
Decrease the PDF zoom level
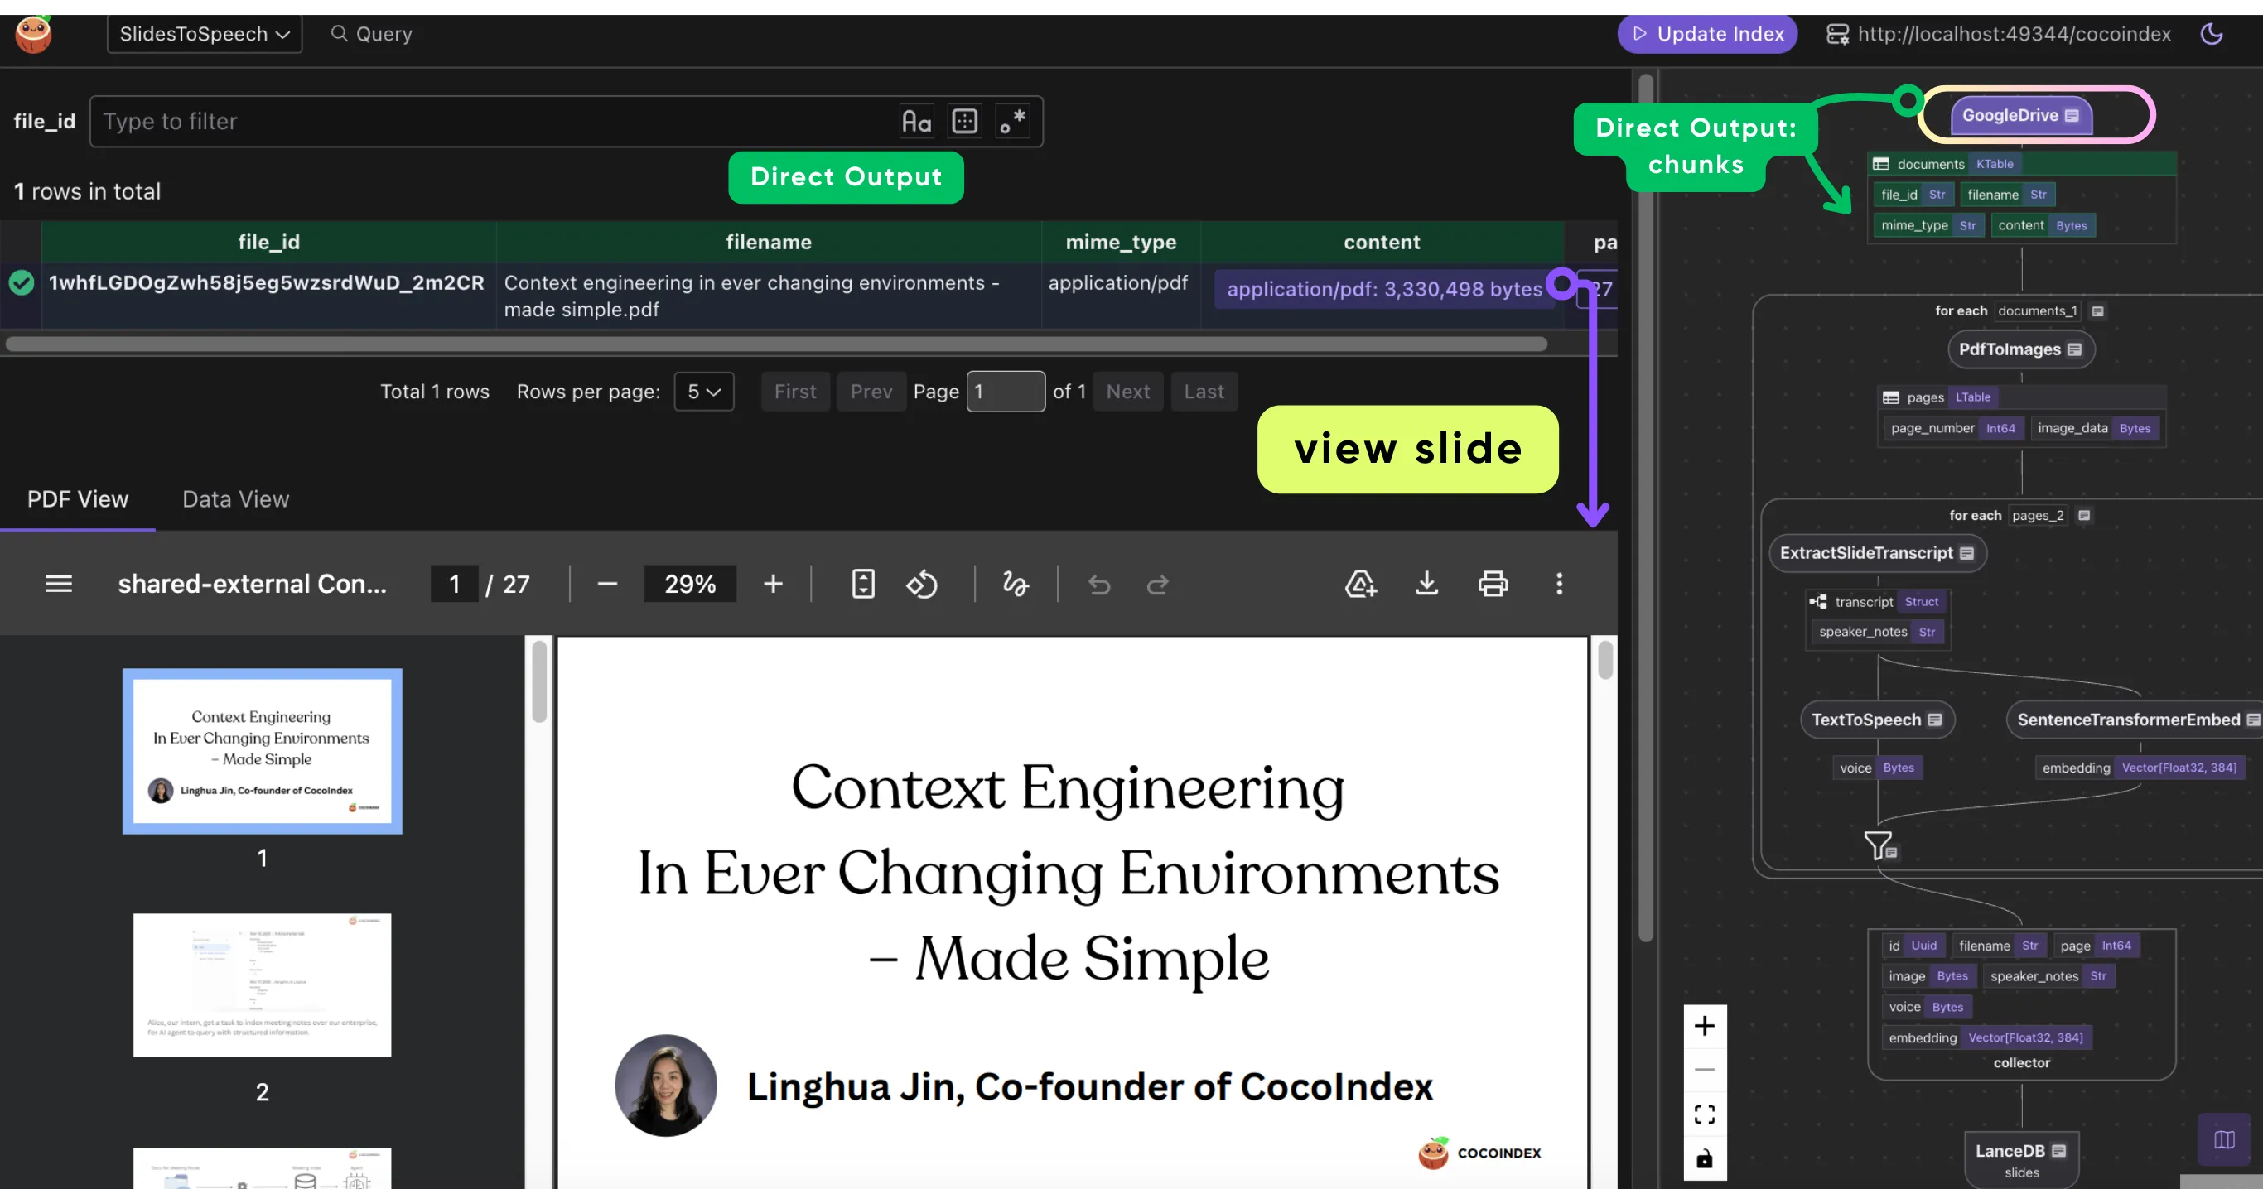(x=606, y=584)
